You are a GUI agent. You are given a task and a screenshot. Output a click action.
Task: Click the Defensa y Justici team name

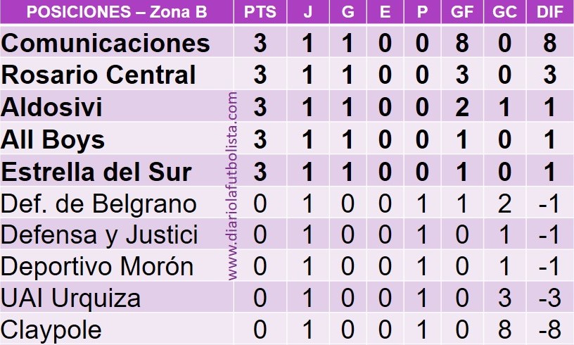(99, 234)
